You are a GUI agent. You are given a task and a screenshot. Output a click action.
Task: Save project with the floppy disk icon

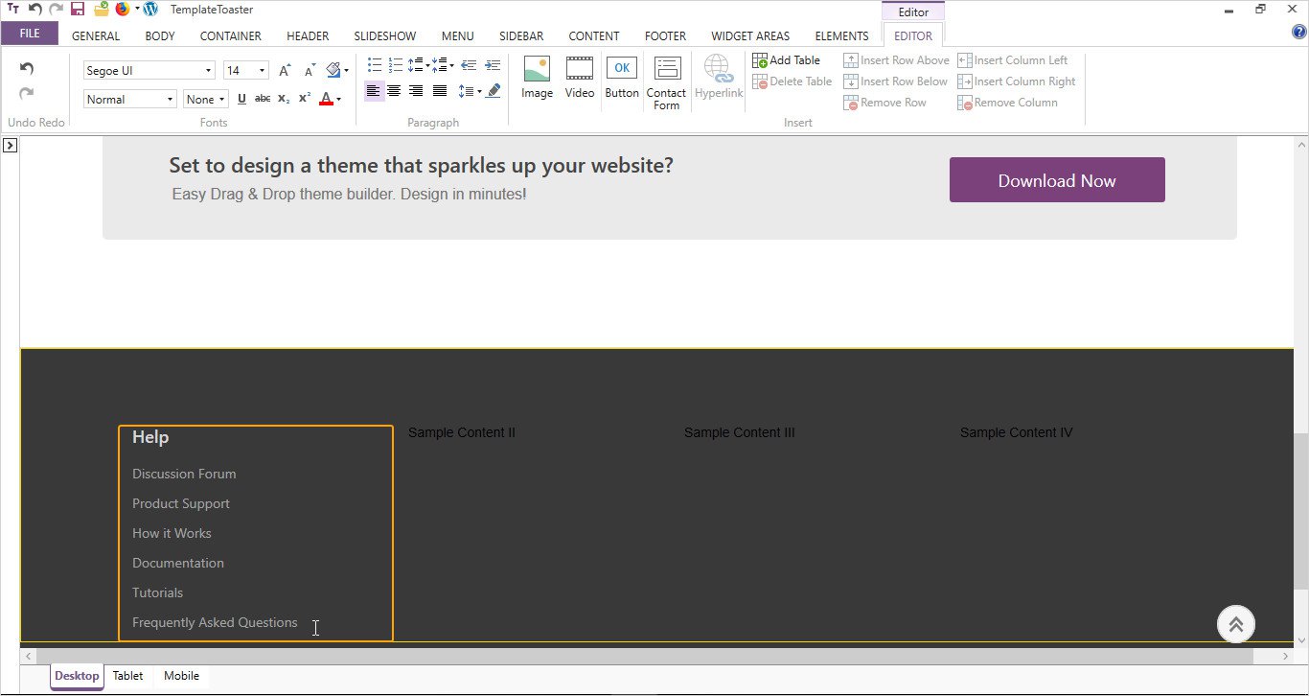78,10
